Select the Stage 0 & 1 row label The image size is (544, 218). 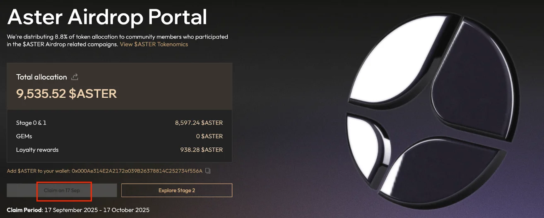pos(31,123)
